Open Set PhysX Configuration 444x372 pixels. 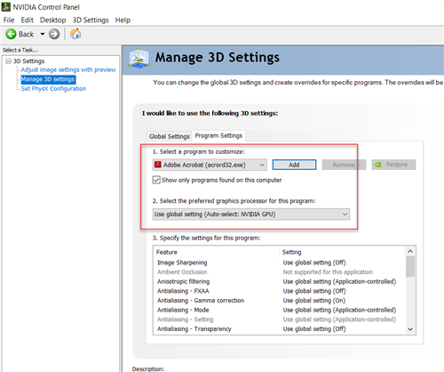(53, 89)
